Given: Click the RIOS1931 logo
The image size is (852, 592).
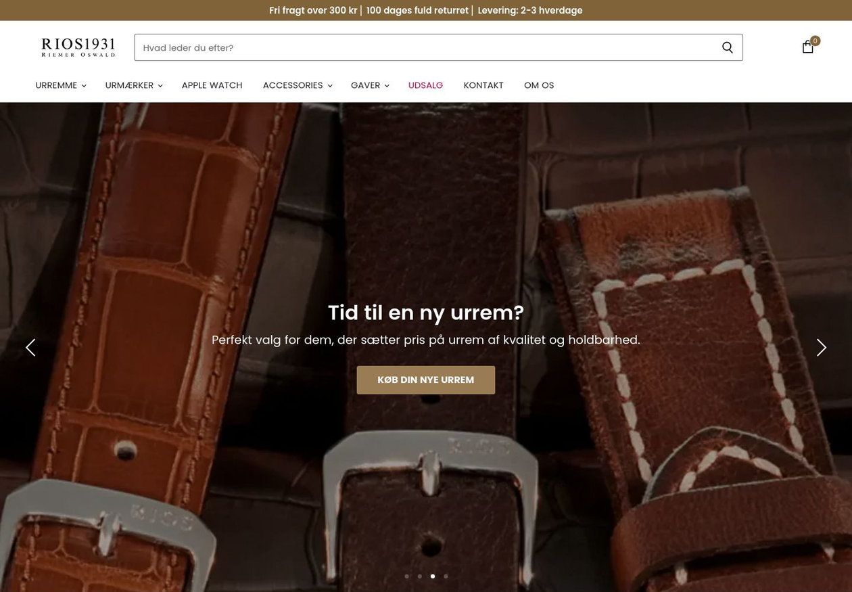Looking at the screenshot, I should pos(78,47).
